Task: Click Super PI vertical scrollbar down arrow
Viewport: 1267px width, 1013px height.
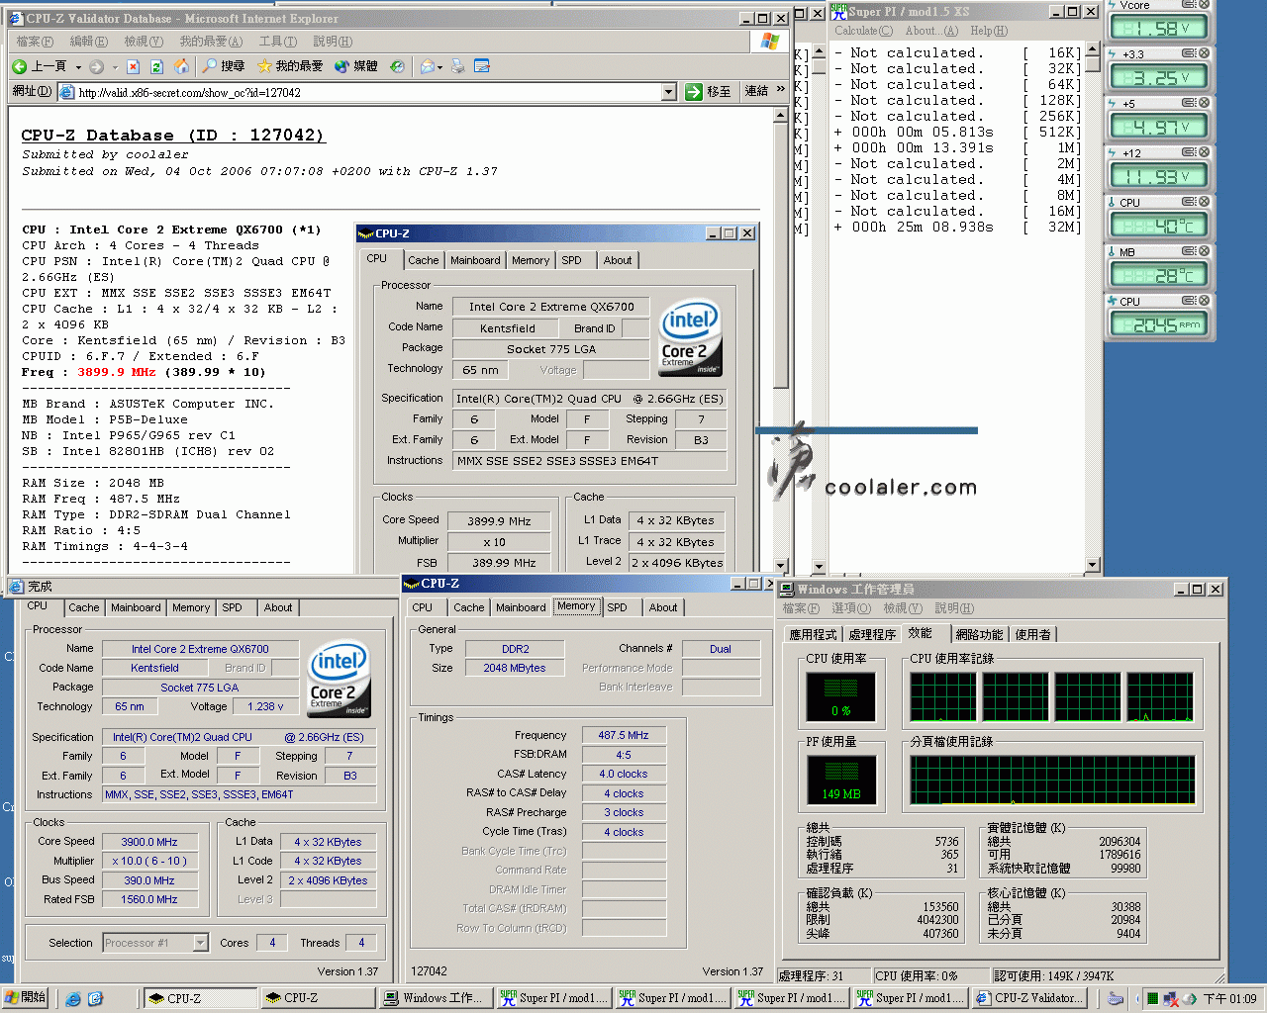Action: (1093, 565)
